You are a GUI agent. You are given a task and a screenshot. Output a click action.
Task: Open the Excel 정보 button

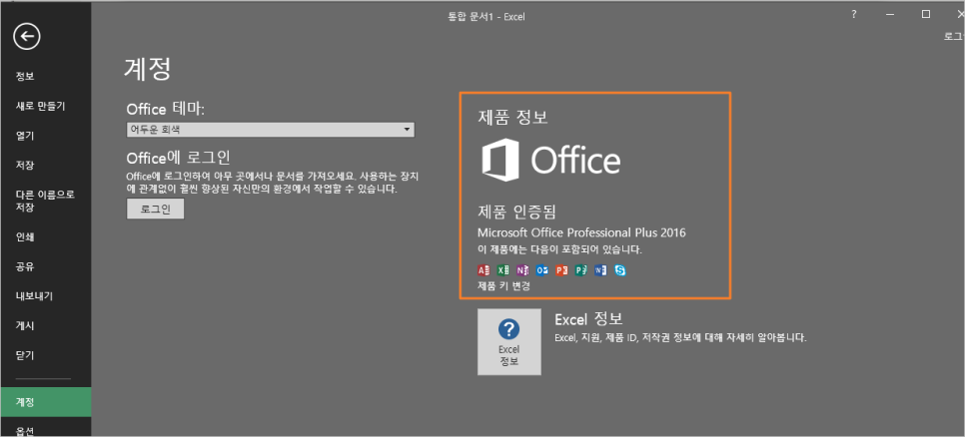(508, 342)
